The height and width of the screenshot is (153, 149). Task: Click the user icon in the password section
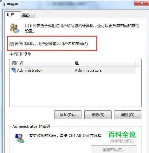click(x=20, y=138)
